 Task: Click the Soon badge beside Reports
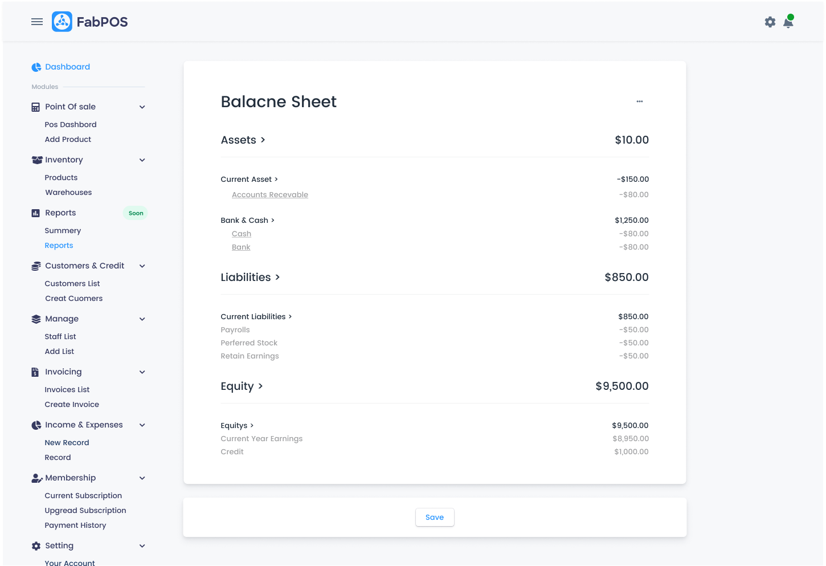tap(136, 213)
